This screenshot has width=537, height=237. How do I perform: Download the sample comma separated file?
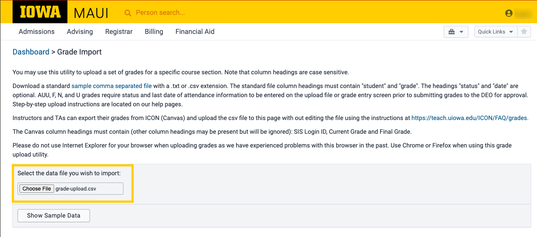pos(112,86)
